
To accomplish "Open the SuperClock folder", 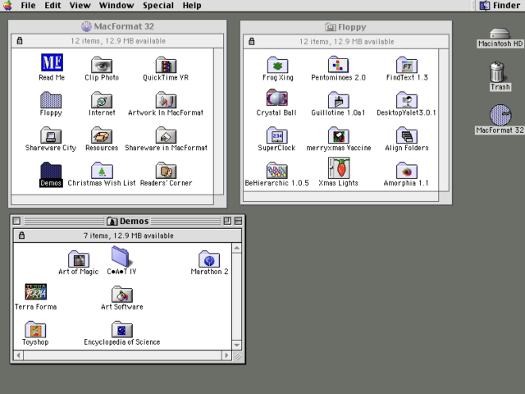I will pyautogui.click(x=277, y=135).
